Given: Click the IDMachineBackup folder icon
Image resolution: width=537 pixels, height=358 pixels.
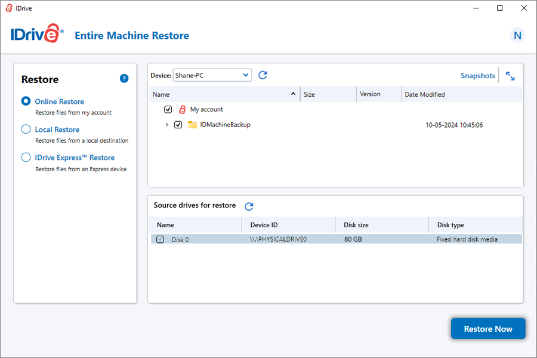Looking at the screenshot, I should point(193,125).
